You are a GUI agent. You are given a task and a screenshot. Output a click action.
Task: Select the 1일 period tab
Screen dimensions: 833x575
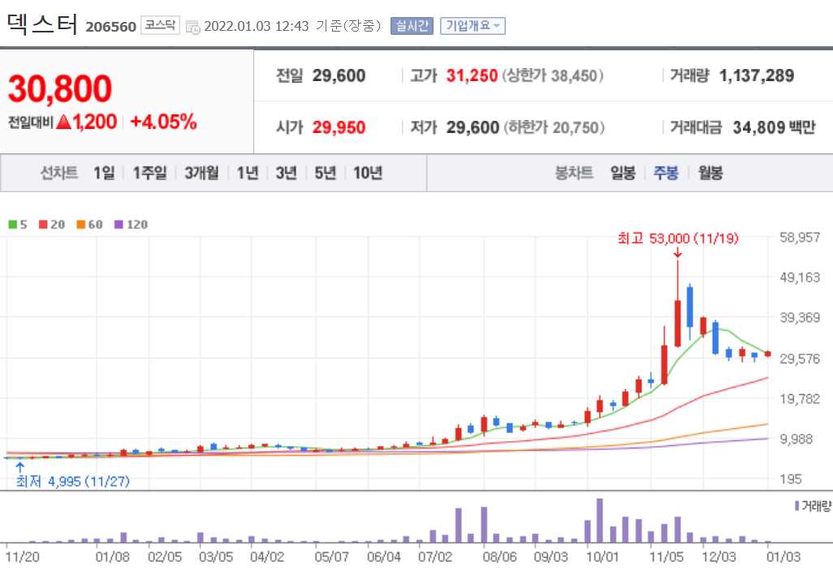pyautogui.click(x=101, y=173)
